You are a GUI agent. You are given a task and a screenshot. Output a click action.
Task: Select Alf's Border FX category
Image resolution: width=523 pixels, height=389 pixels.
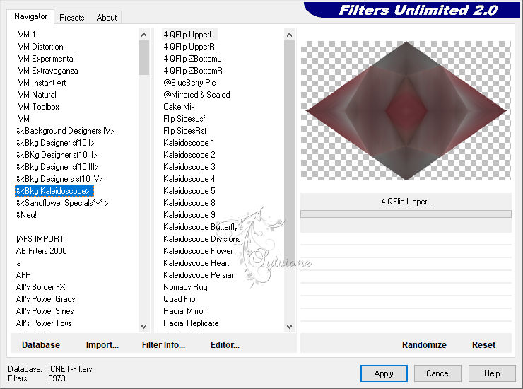coord(41,287)
